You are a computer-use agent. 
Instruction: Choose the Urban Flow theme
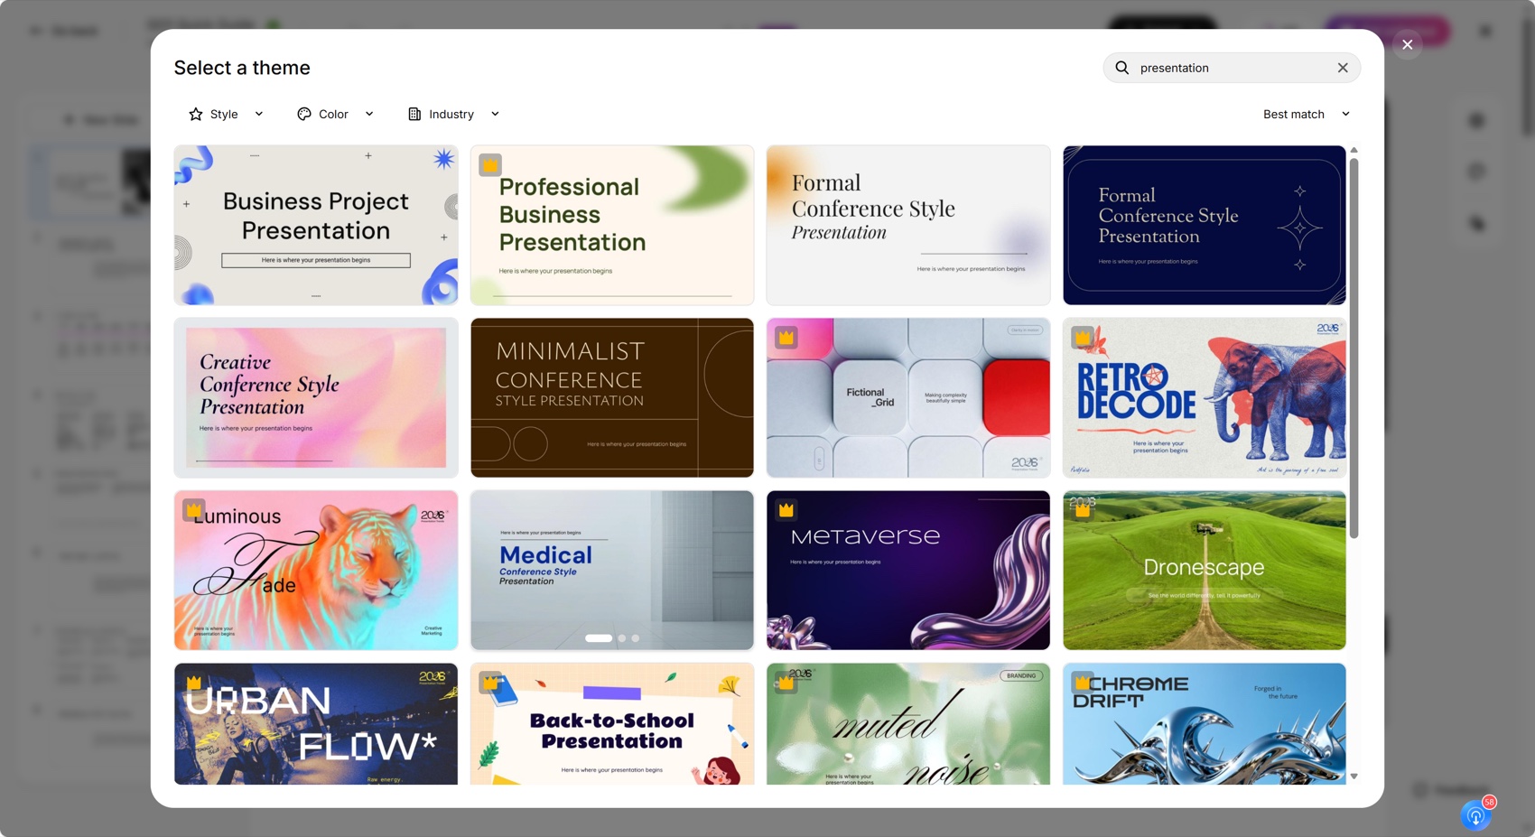pos(316,724)
